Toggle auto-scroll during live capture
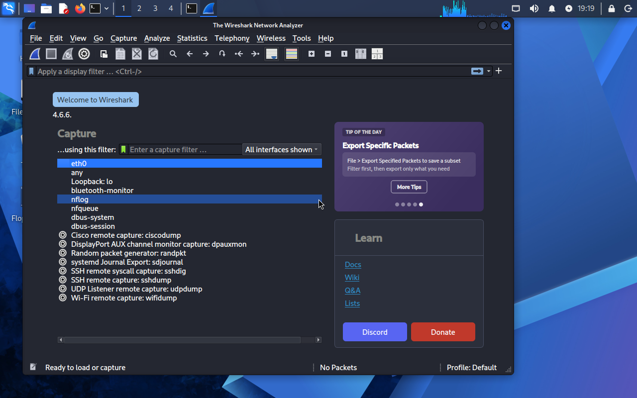The image size is (637, 398). [x=272, y=54]
